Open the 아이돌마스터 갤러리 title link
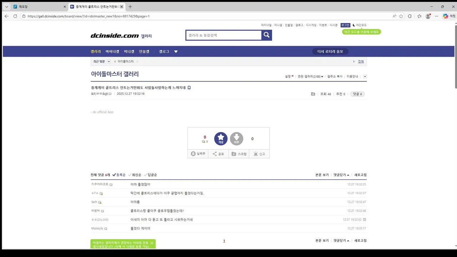Screen dimensions: 457x257 (x=115, y=74)
